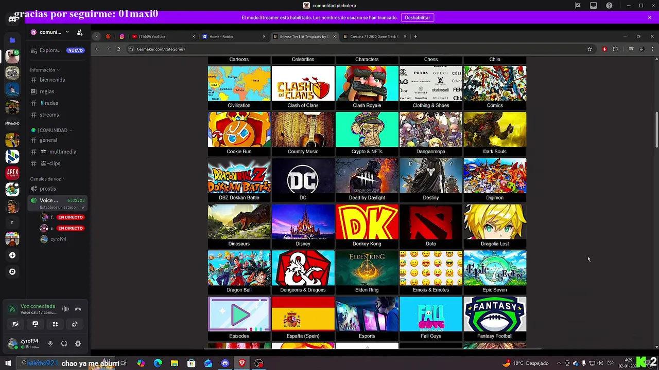Image resolution: width=659 pixels, height=370 pixels.
Task: Open Discord activities icon
Action: pos(55,324)
